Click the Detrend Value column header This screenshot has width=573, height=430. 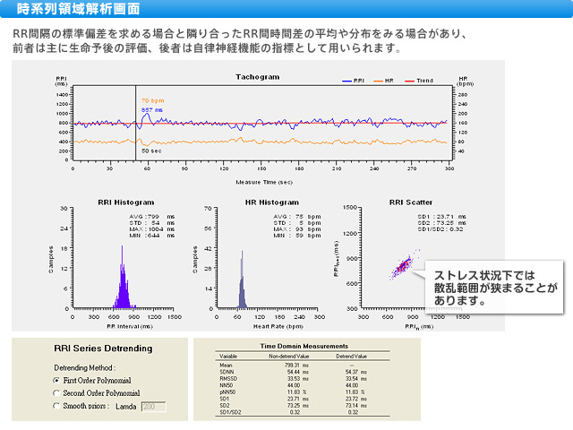tap(352, 357)
